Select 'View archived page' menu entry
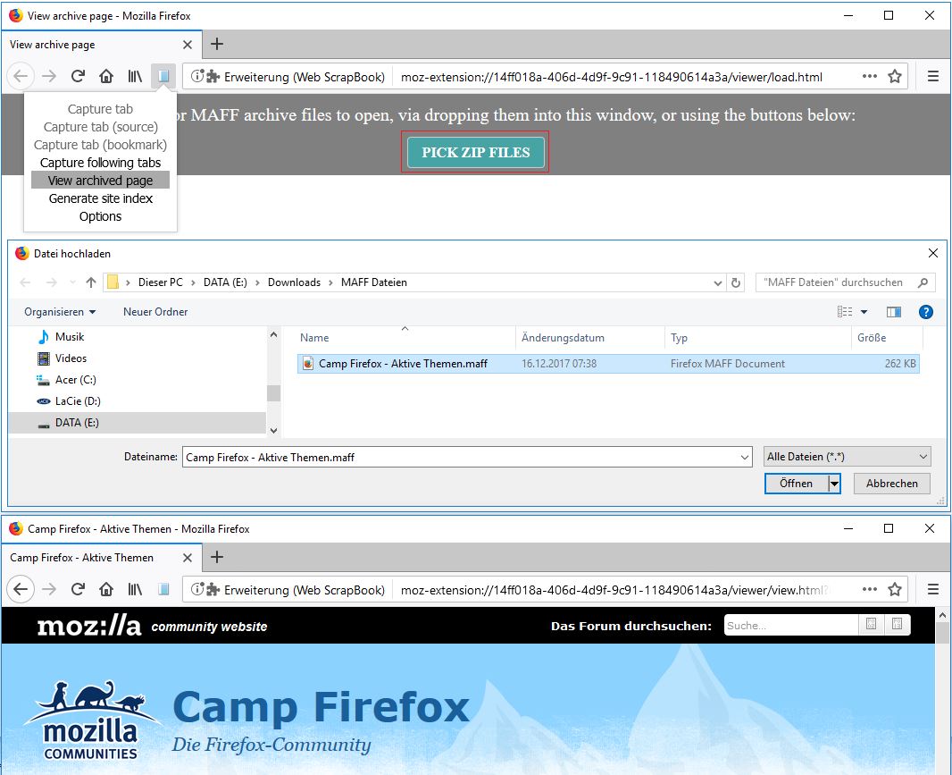 (100, 181)
